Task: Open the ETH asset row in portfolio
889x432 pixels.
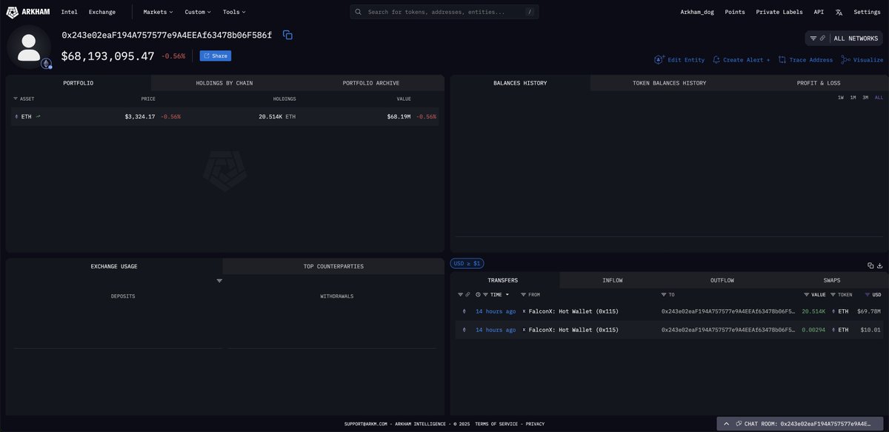Action: (x=225, y=116)
